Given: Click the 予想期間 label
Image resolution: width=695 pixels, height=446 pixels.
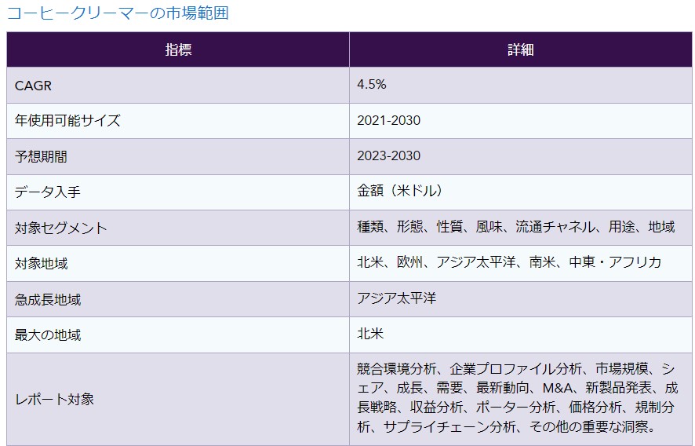Looking at the screenshot, I should 41,156.
